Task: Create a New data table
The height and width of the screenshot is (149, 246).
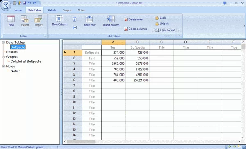Action: pyautogui.click(x=11, y=21)
